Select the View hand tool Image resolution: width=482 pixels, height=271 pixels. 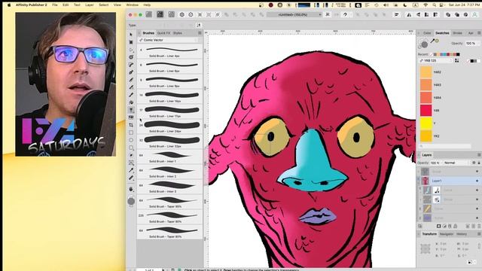pyautogui.click(x=131, y=189)
